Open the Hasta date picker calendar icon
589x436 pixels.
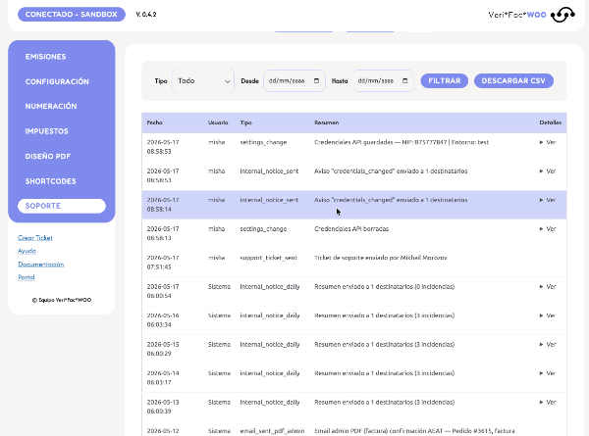click(404, 80)
